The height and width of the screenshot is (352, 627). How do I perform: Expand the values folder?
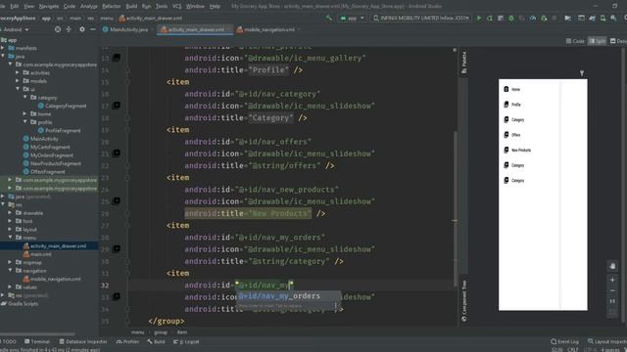10,286
